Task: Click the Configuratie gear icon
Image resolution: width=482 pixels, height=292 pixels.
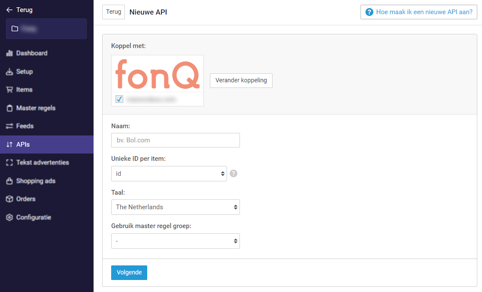Action: (9, 217)
